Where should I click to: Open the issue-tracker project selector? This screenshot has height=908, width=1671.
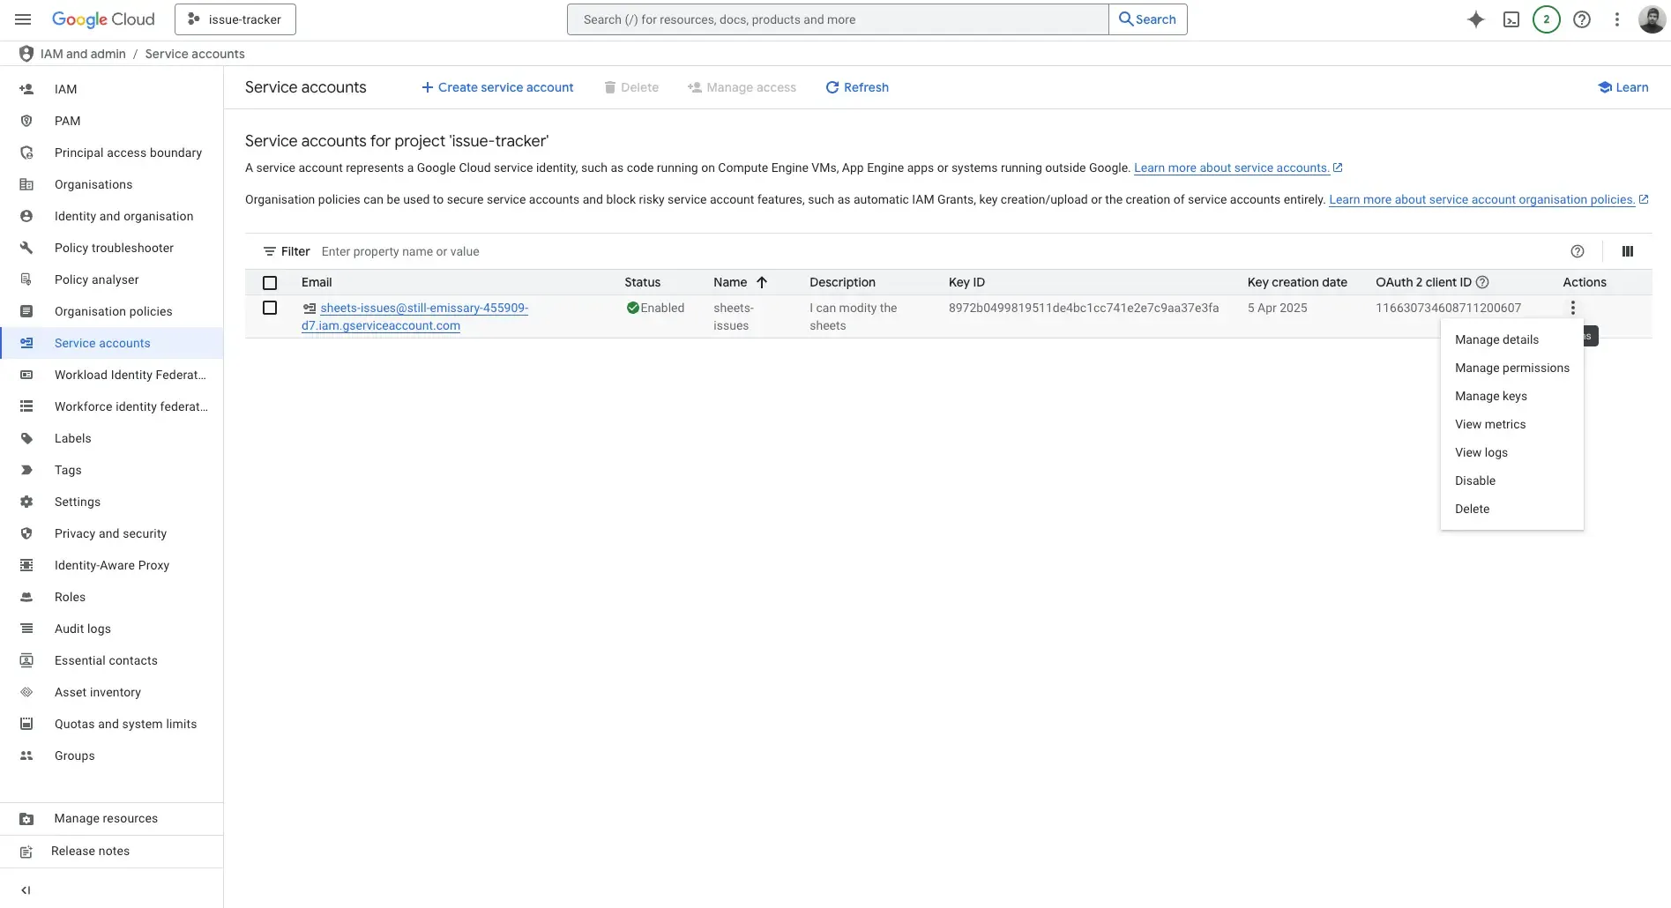point(235,19)
